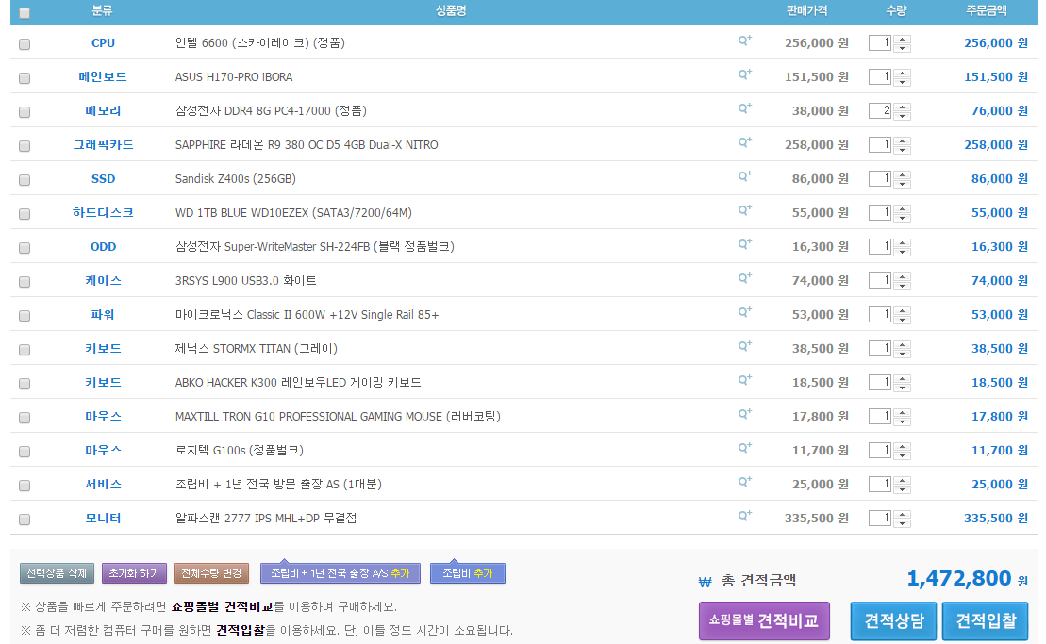The width and height of the screenshot is (1046, 644).
Task: Open magnifier detail icon for CPU row
Action: [x=744, y=41]
